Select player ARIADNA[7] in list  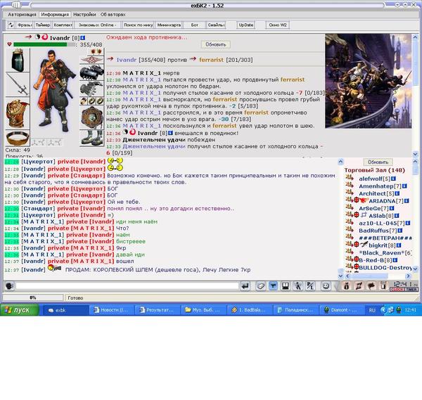[385, 201]
